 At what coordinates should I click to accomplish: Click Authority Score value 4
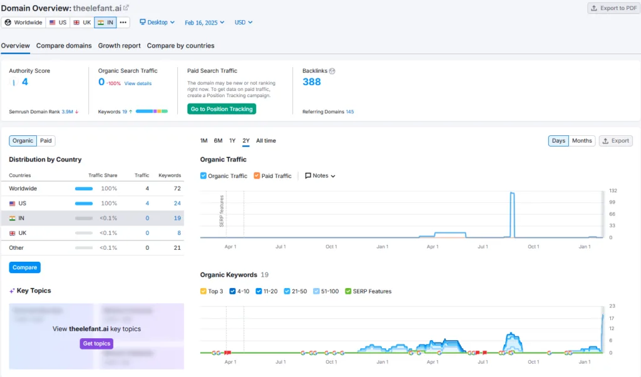25,82
